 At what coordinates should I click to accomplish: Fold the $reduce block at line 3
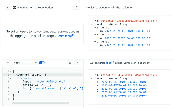click(11, 78)
